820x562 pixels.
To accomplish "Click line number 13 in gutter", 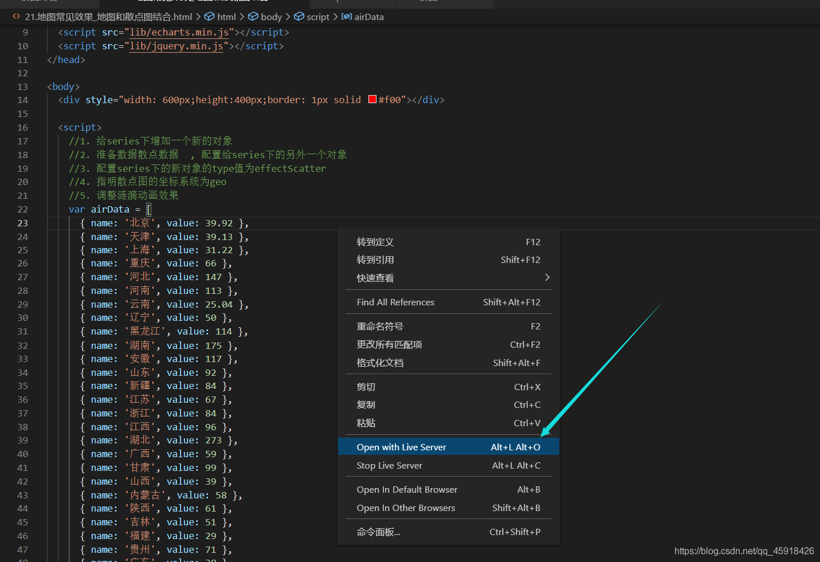I will click(x=22, y=87).
